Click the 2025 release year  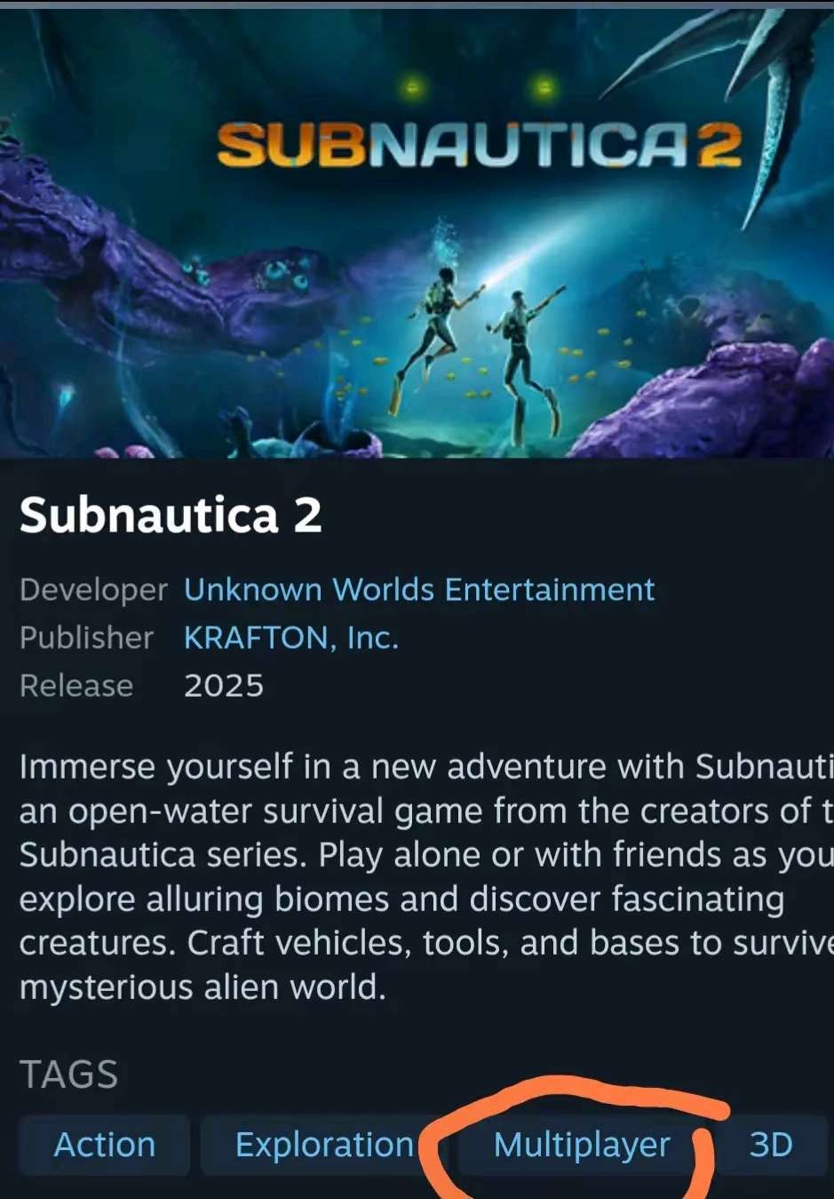pyautogui.click(x=224, y=685)
